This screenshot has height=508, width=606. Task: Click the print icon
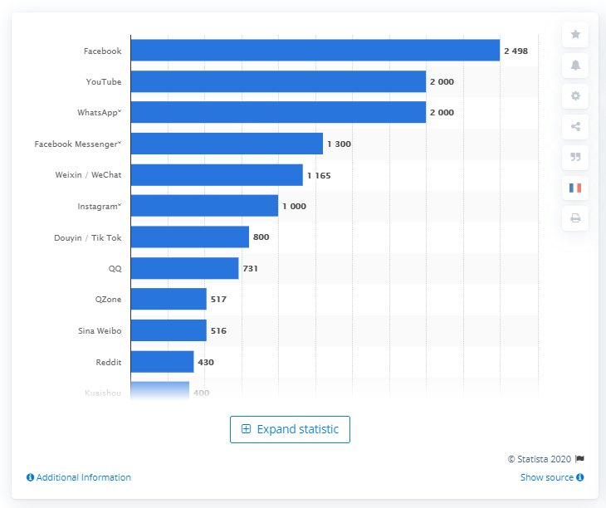(575, 218)
